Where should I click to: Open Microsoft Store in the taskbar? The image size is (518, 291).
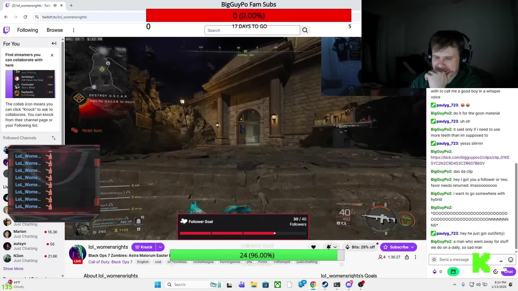(265, 285)
